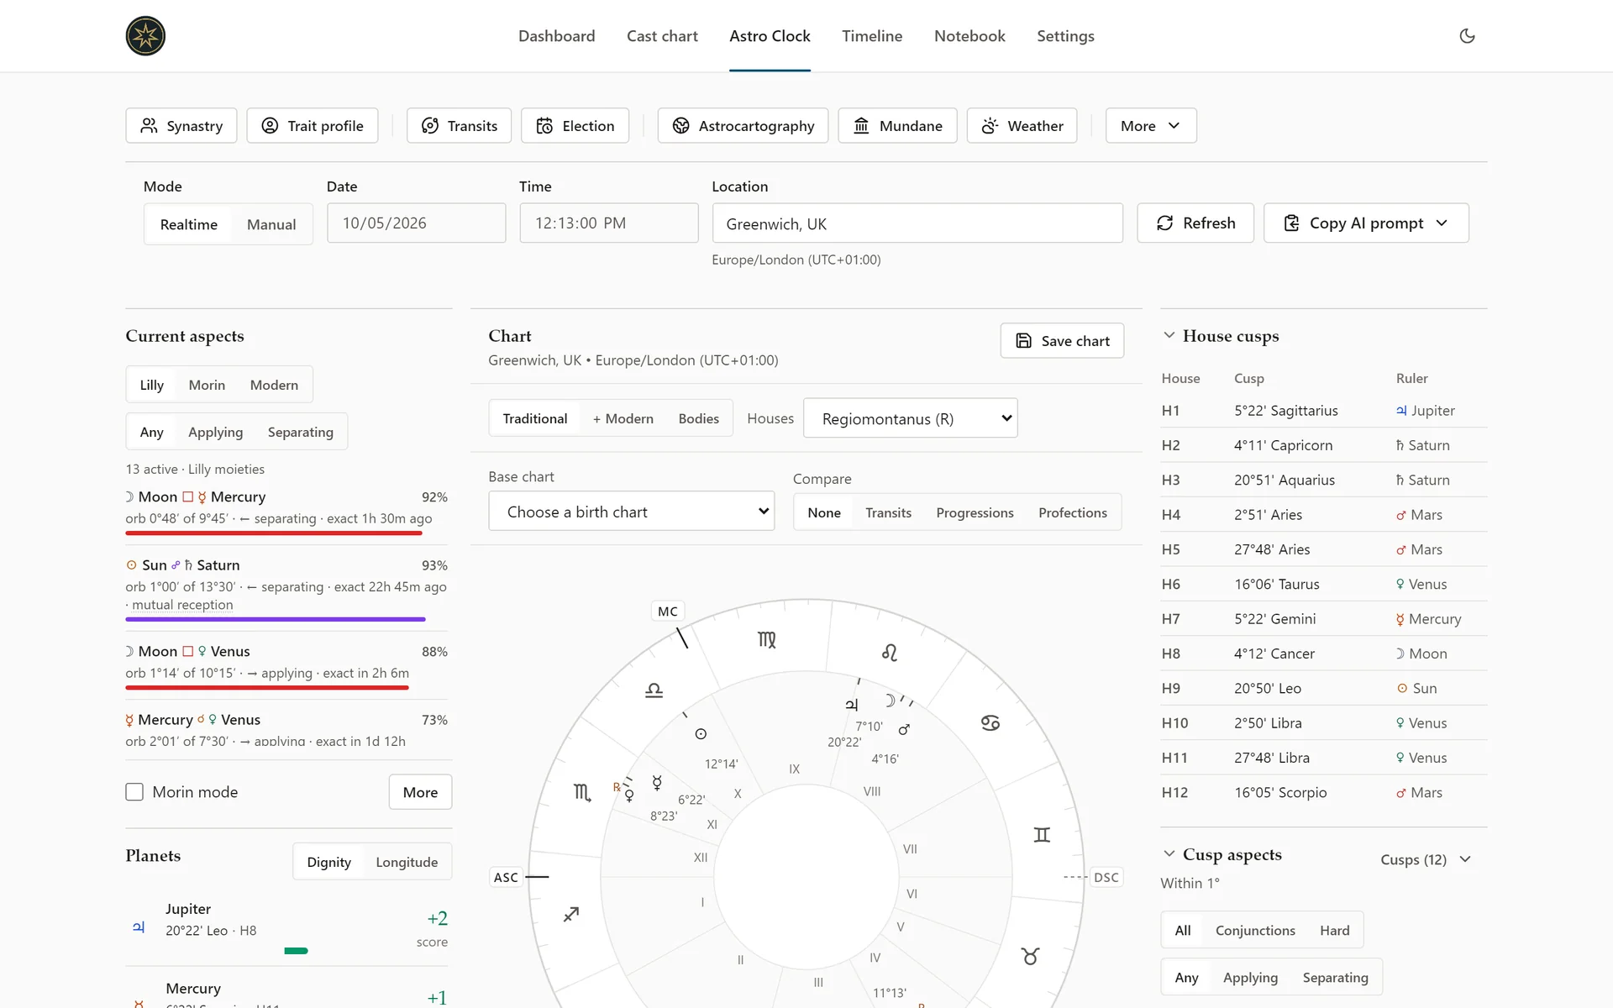Collapse the House cusps section
The height and width of the screenshot is (1008, 1613).
tap(1169, 335)
